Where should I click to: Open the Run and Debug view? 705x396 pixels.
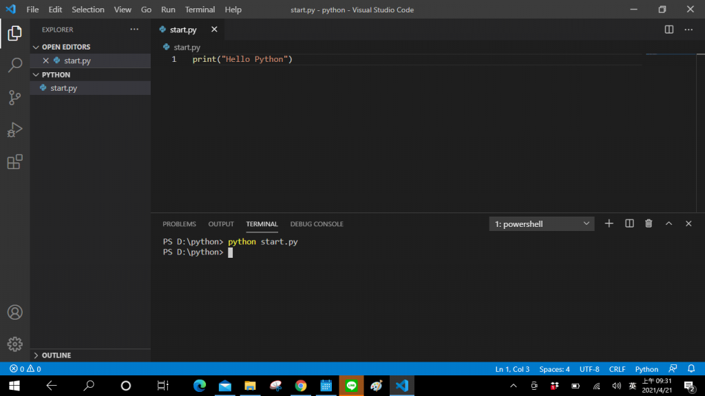pyautogui.click(x=15, y=130)
